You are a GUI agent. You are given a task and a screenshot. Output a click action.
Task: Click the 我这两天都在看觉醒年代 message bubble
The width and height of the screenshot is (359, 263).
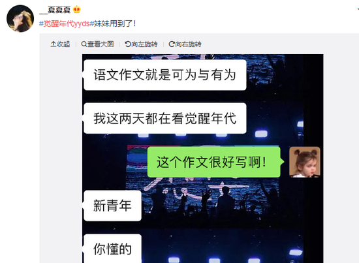[x=165, y=118]
